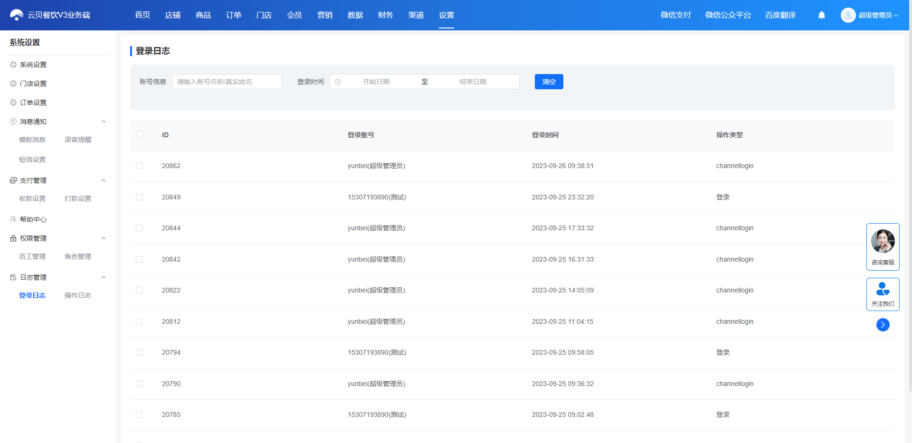Image resolution: width=912 pixels, height=443 pixels.
Task: Open 帮助中心 in the sidebar
Action: (33, 219)
